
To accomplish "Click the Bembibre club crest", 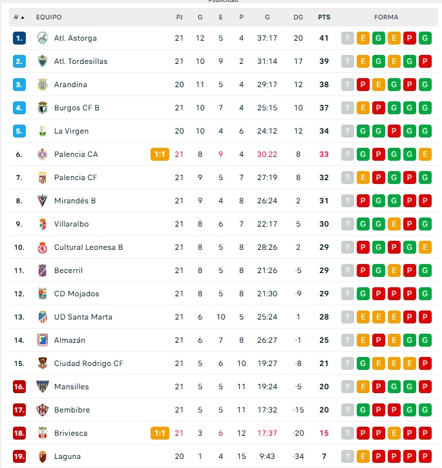I will pos(43,410).
